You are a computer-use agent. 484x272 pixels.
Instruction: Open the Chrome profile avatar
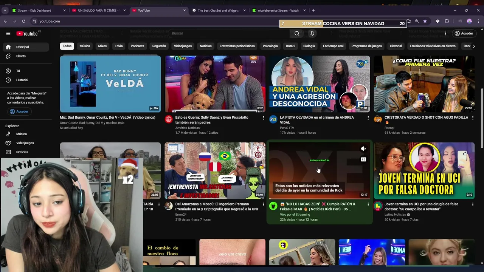pyautogui.click(x=469, y=21)
